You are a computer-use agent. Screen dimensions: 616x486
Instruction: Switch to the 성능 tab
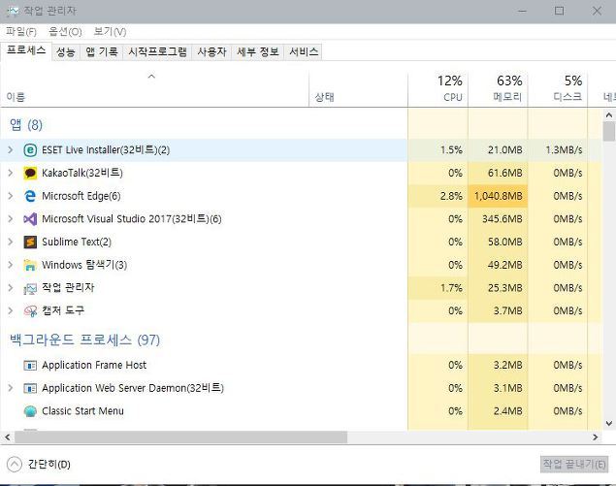click(66, 51)
